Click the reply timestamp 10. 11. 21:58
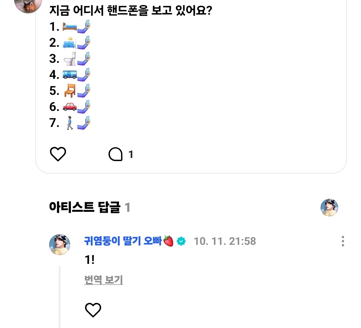Screen dimensions: 361x328 (x=225, y=241)
